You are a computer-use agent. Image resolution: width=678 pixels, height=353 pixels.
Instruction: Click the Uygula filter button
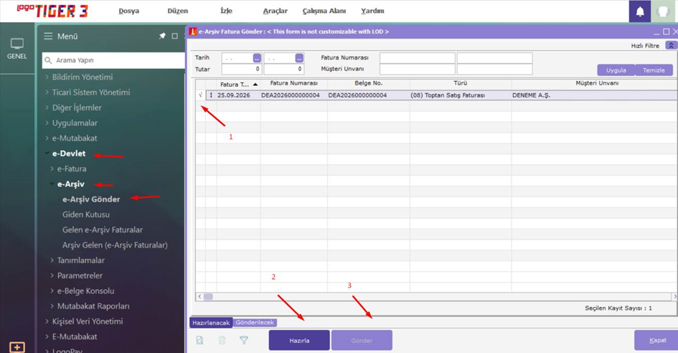(x=616, y=70)
